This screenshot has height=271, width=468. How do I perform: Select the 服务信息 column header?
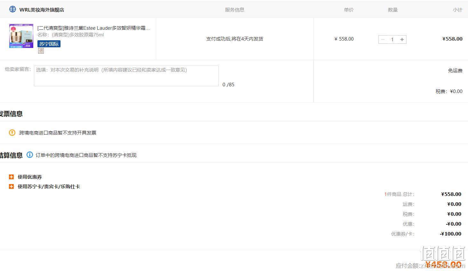pos(235,10)
